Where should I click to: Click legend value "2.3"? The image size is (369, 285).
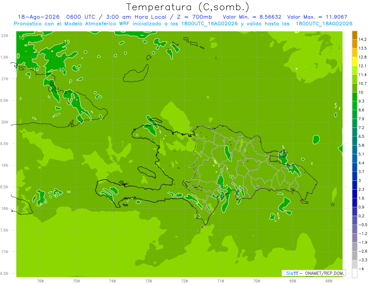point(362,189)
